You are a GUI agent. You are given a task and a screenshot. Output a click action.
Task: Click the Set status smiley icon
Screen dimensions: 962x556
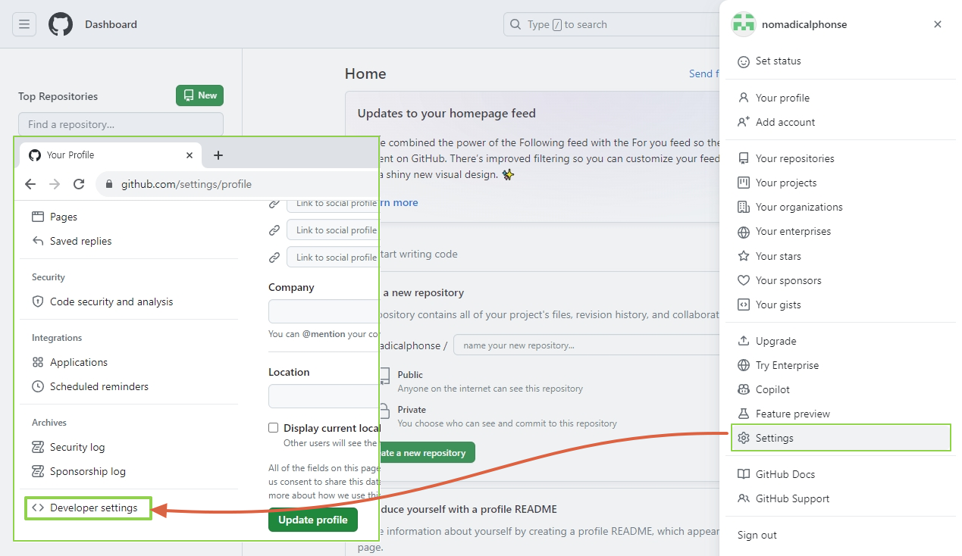pos(744,61)
